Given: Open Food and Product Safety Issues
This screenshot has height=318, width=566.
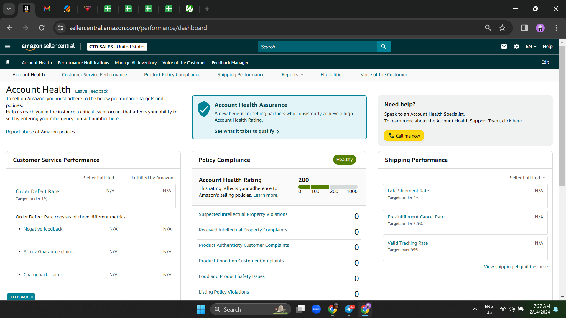Looking at the screenshot, I should point(232,276).
